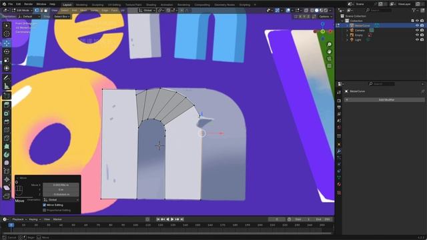Switch to the UV Editing workspace tab
Image resolution: width=427 pixels, height=240 pixels.
(x=114, y=5)
